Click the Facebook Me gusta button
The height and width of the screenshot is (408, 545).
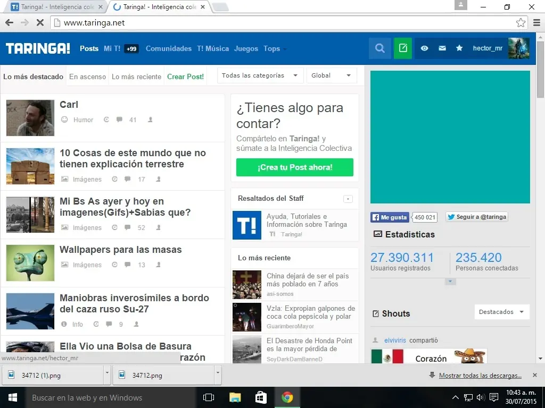tap(390, 217)
